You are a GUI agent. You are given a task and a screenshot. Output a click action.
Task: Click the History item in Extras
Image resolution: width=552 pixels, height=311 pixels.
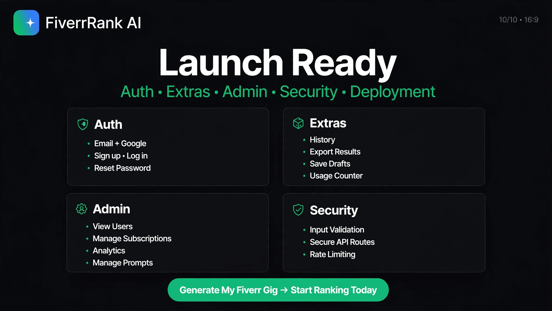click(x=322, y=140)
